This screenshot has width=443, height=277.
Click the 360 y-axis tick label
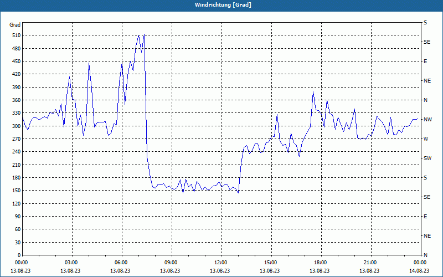tap(16, 100)
